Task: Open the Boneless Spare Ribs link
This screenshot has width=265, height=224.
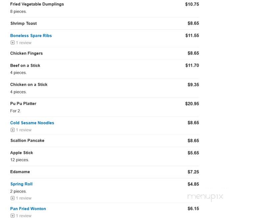Action: (x=31, y=36)
